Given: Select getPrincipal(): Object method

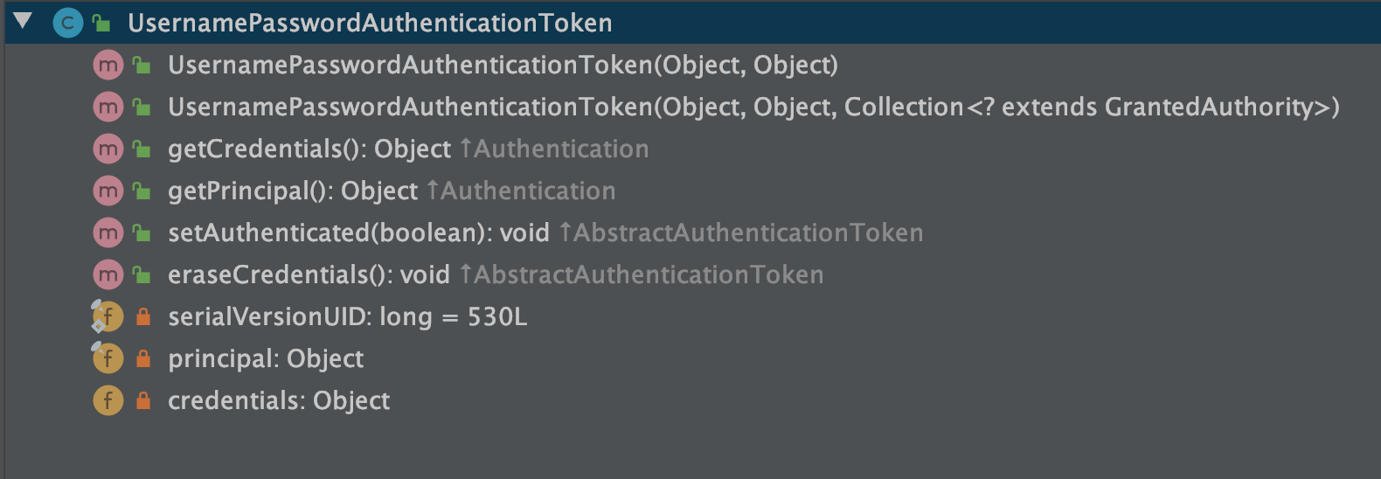Looking at the screenshot, I should tap(292, 191).
